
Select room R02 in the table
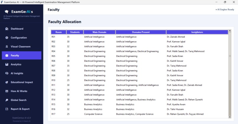click(x=139, y=42)
